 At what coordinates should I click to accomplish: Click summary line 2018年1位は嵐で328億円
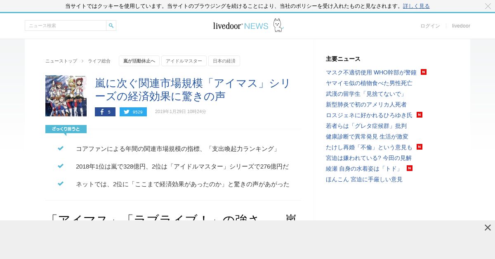pos(182,166)
